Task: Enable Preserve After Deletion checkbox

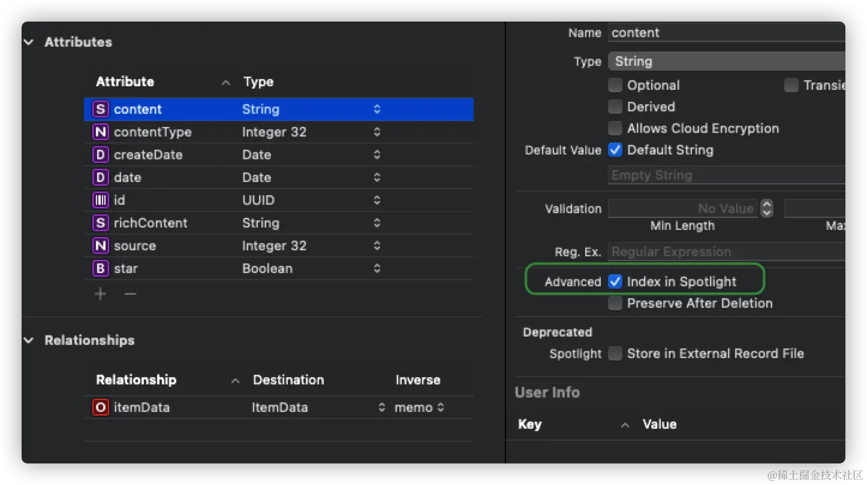Action: pos(615,303)
